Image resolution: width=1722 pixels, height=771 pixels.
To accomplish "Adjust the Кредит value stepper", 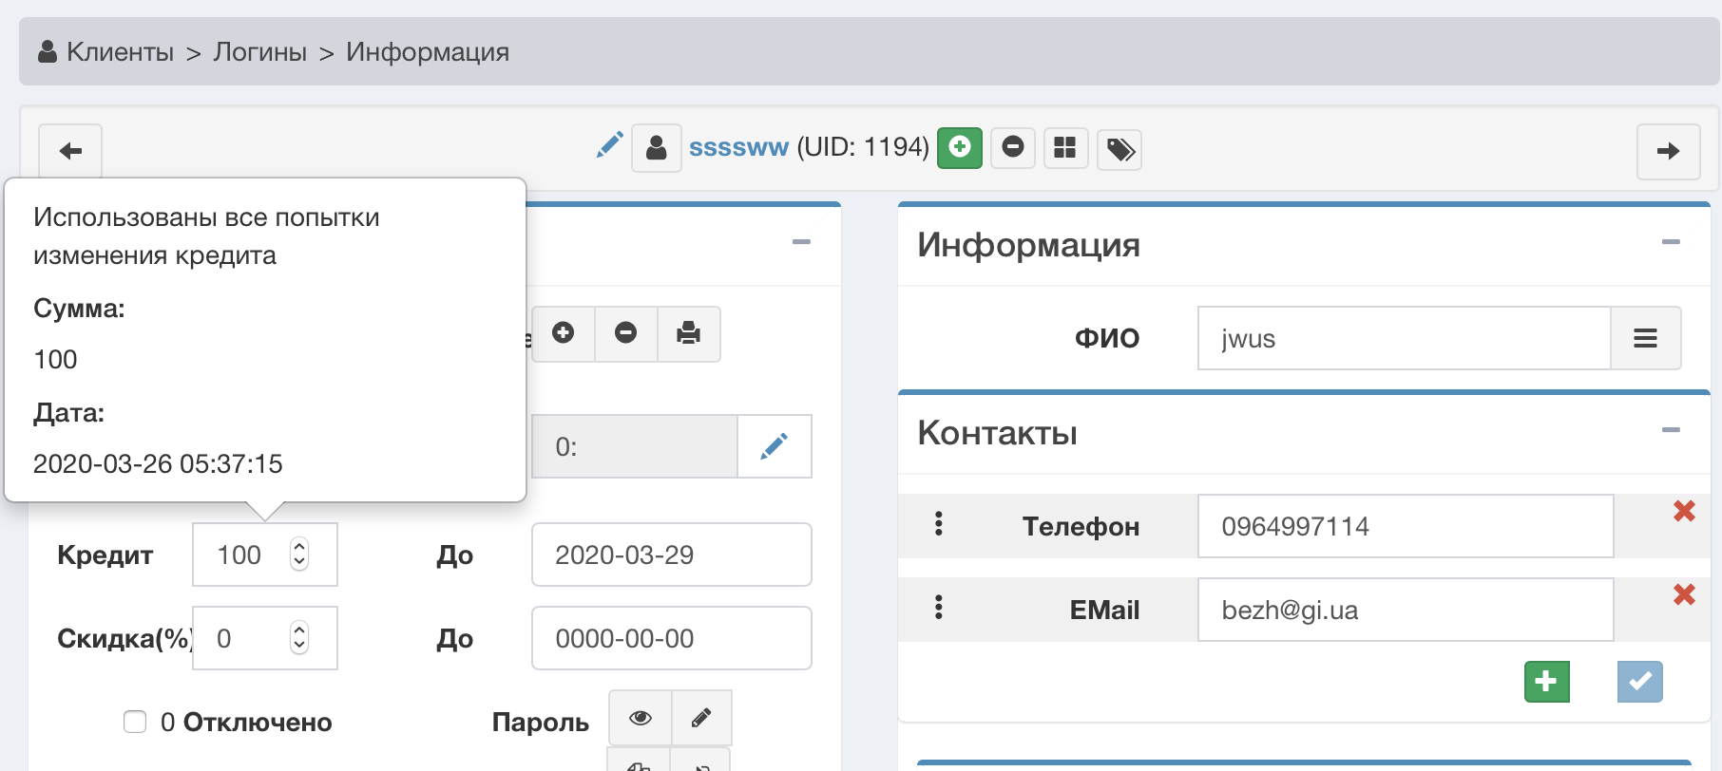I will pyautogui.click(x=299, y=555).
